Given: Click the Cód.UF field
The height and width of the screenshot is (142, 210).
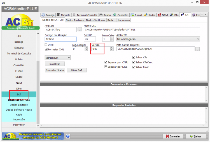Looking at the screenshot, I should [90, 39].
